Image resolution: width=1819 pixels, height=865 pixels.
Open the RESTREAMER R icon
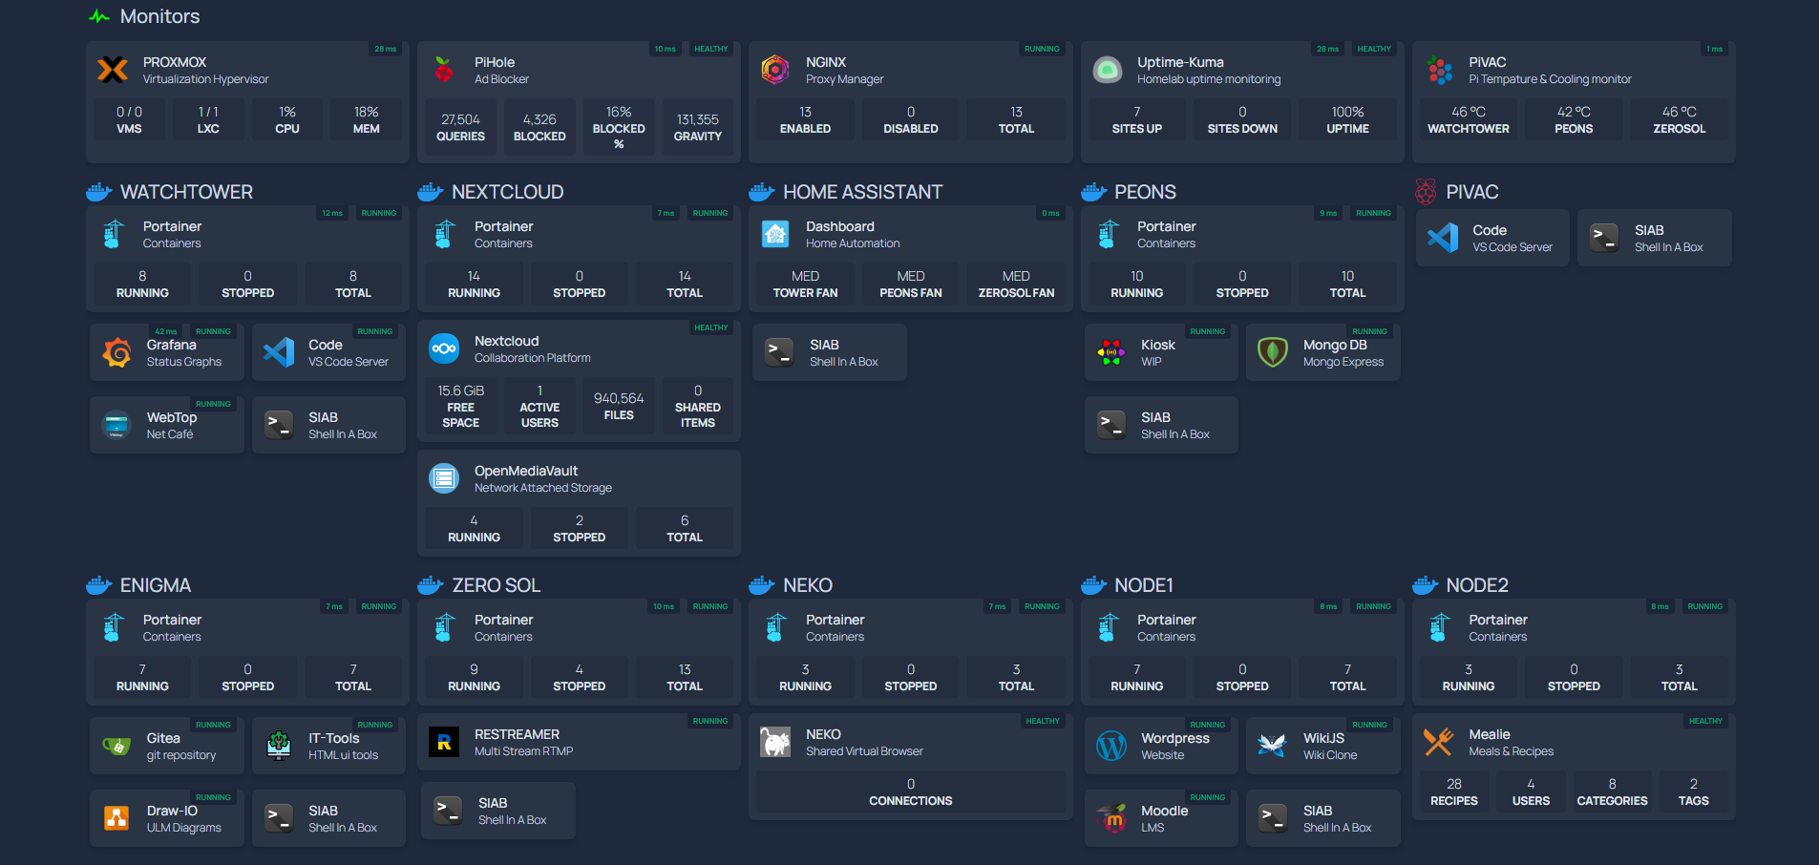(444, 742)
